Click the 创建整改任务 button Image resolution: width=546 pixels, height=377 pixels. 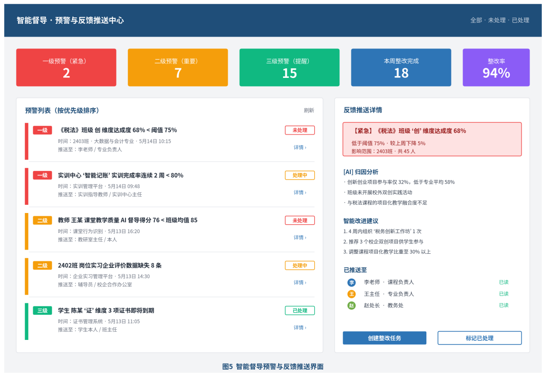[384, 338]
